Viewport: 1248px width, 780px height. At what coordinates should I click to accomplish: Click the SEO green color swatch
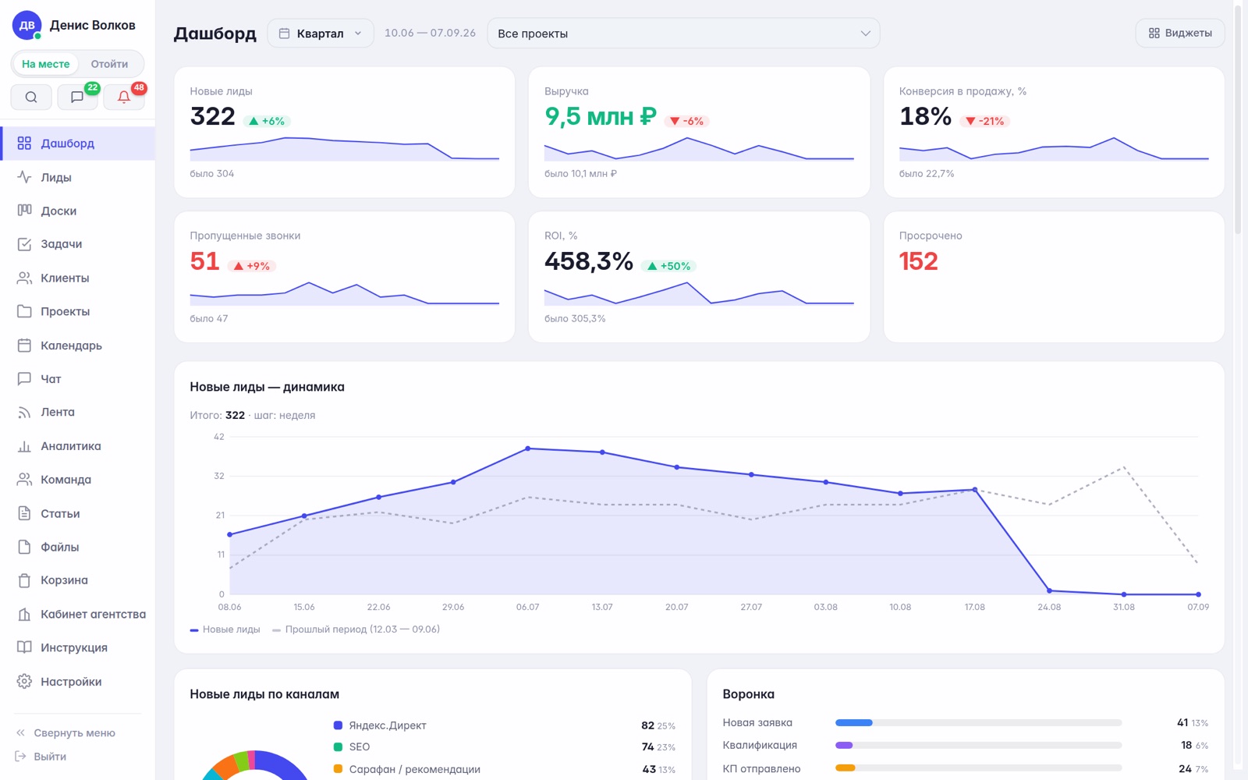338,746
